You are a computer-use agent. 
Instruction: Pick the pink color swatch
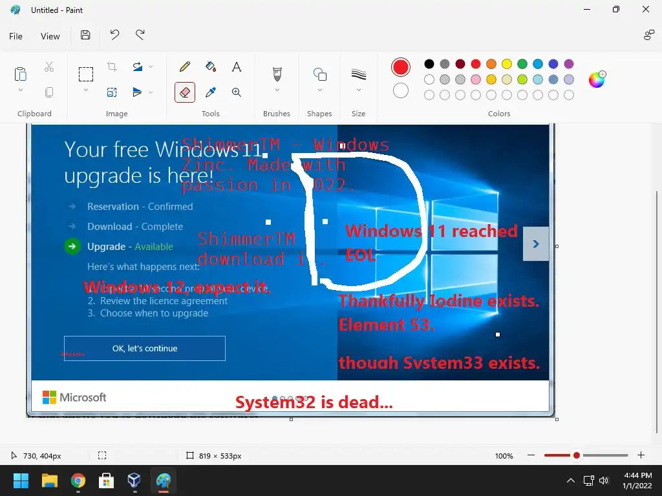click(x=476, y=79)
